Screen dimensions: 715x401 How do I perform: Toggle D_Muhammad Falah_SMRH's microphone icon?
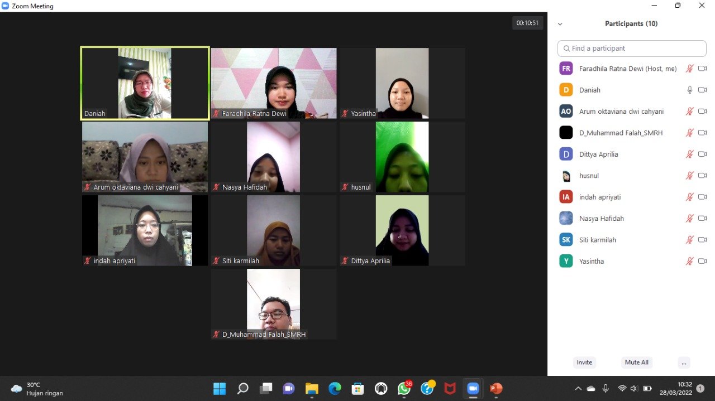pyautogui.click(x=690, y=133)
